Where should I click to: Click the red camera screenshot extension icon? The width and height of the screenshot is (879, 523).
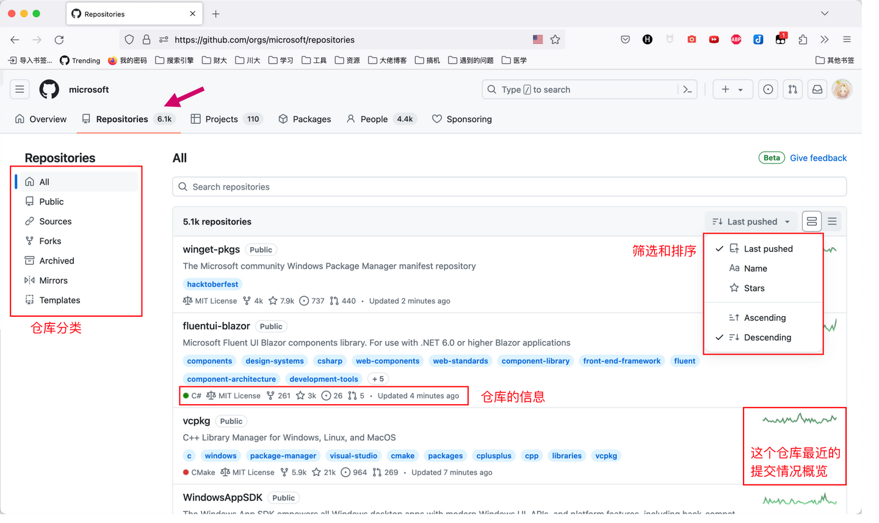[x=692, y=40]
